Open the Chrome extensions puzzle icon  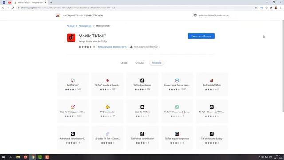[x=271, y=8]
